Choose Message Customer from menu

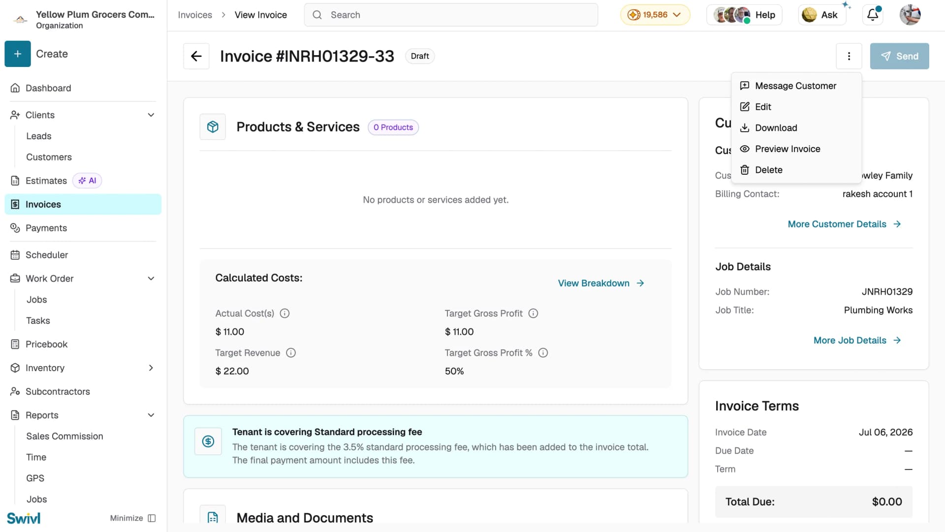click(796, 86)
